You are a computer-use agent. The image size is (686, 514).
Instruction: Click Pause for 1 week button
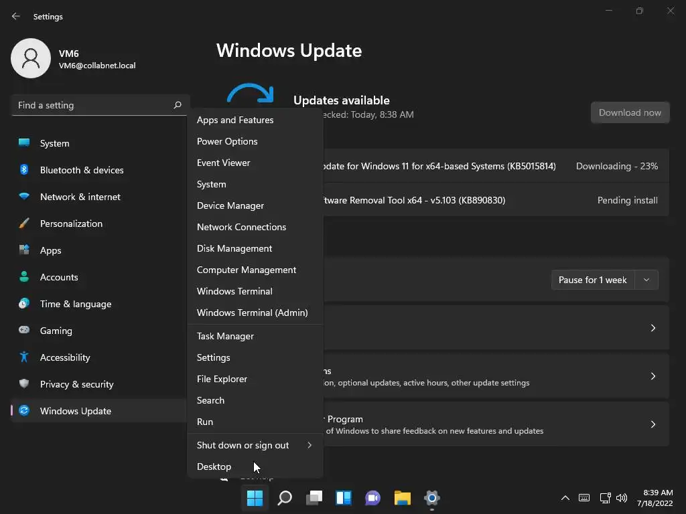pos(592,280)
